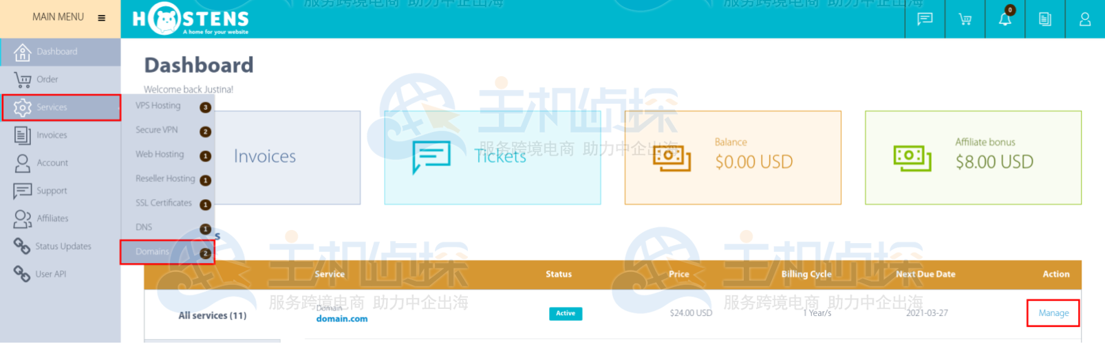Screen dimensions: 1105x344
Task: Click the Hostens logo
Action: (x=191, y=19)
